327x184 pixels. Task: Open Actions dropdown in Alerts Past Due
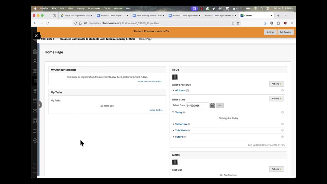click(277, 169)
